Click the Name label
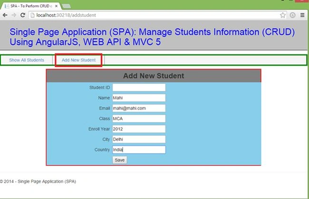The height and width of the screenshot is (199, 309). pyautogui.click(x=104, y=98)
